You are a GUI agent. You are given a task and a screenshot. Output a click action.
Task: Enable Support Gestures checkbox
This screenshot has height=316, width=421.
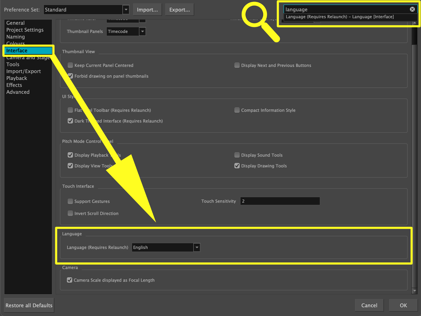point(70,201)
